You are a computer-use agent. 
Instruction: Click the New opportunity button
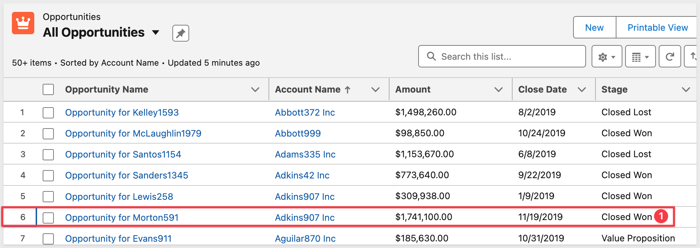[594, 28]
